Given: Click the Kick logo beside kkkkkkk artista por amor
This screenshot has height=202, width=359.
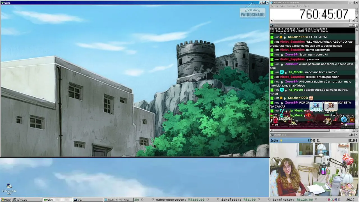Looking at the screenshot, I should click(272, 77).
